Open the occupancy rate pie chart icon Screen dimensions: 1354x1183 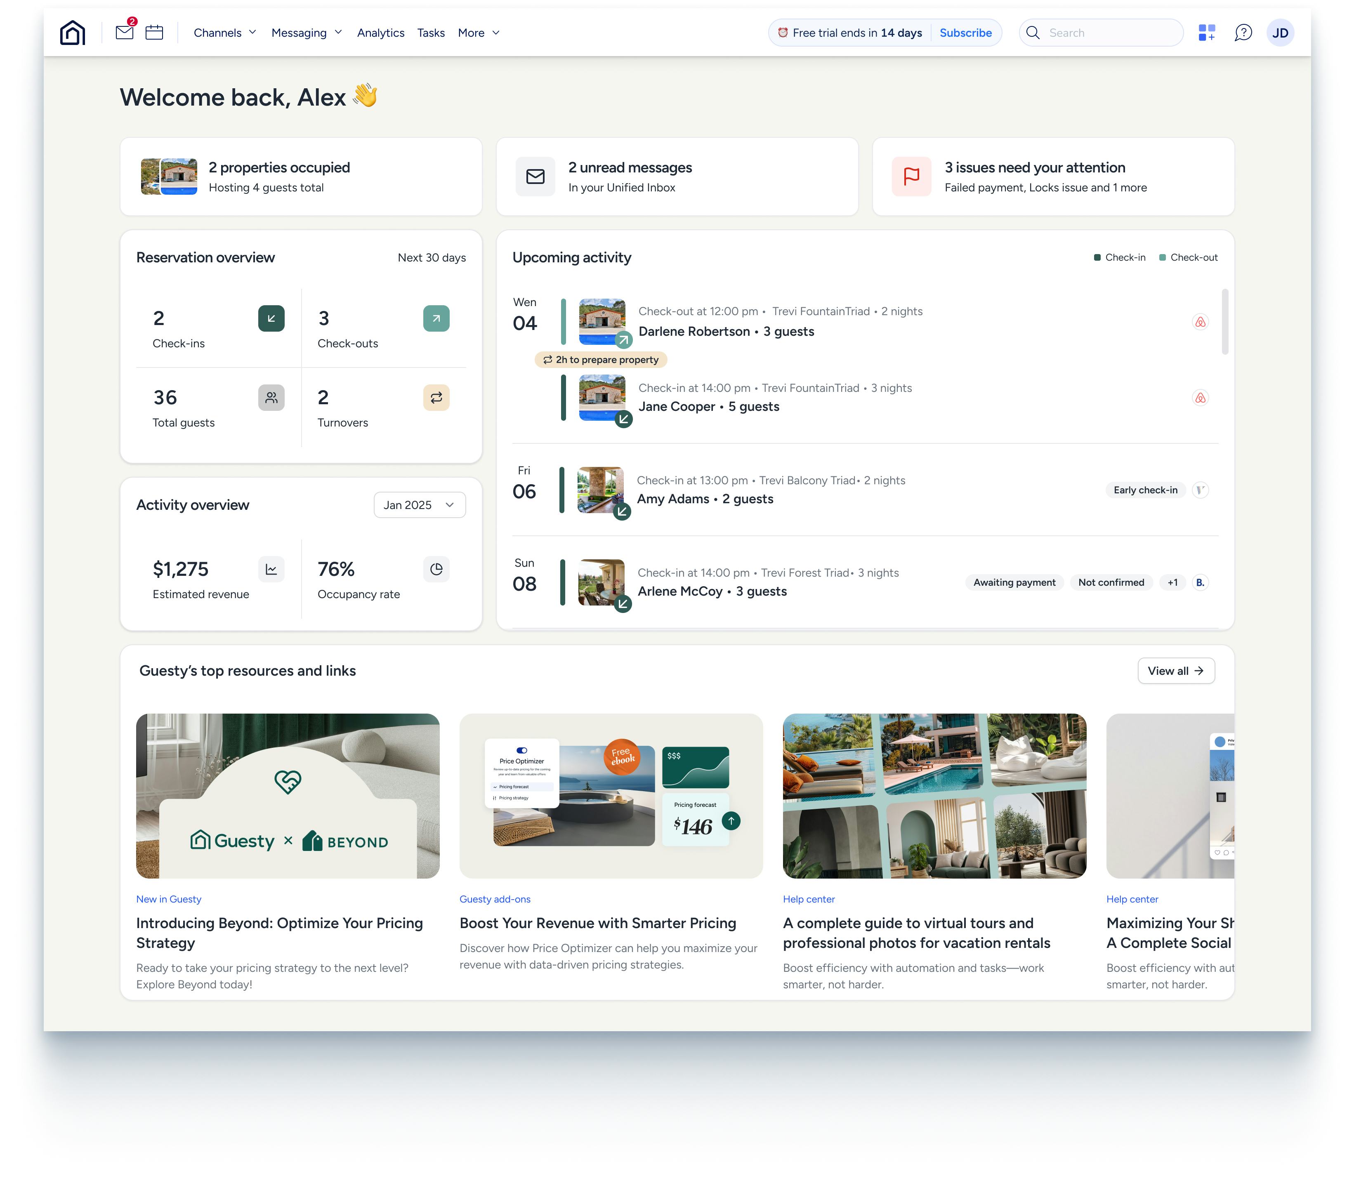tap(436, 569)
